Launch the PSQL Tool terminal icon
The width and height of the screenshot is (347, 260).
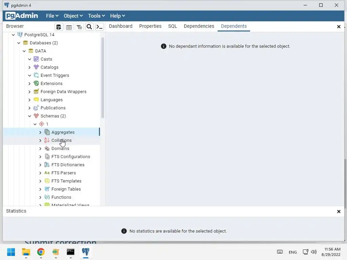[99, 27]
